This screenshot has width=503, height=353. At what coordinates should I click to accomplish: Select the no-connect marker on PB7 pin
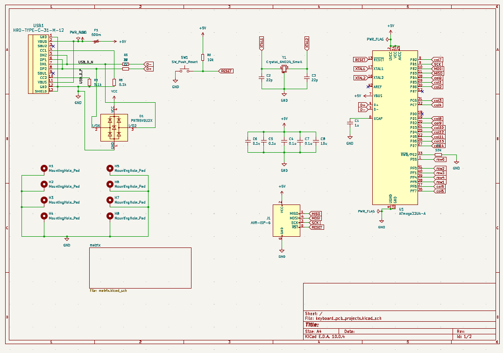pyautogui.click(x=423, y=92)
